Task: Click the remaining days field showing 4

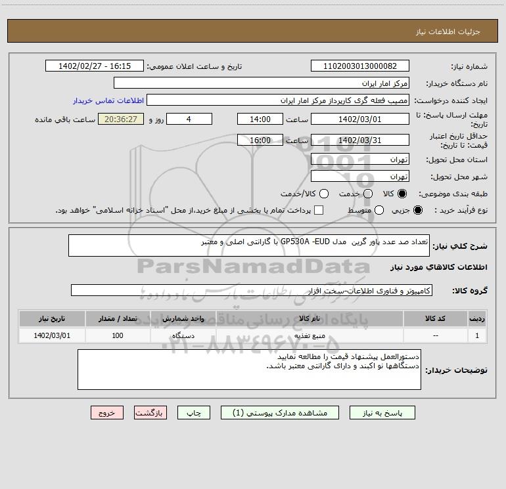Action: (x=189, y=119)
